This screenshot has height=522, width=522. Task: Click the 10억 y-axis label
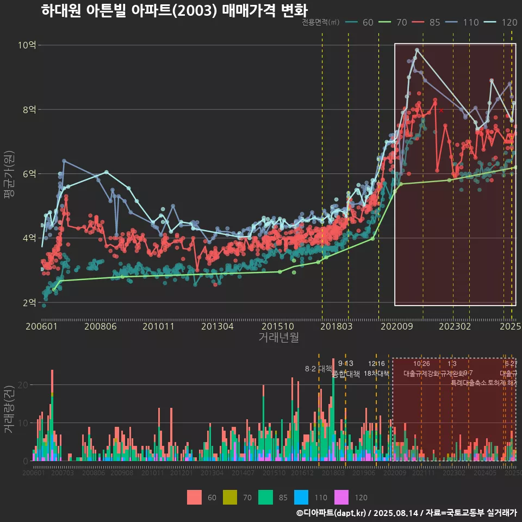tap(27, 45)
